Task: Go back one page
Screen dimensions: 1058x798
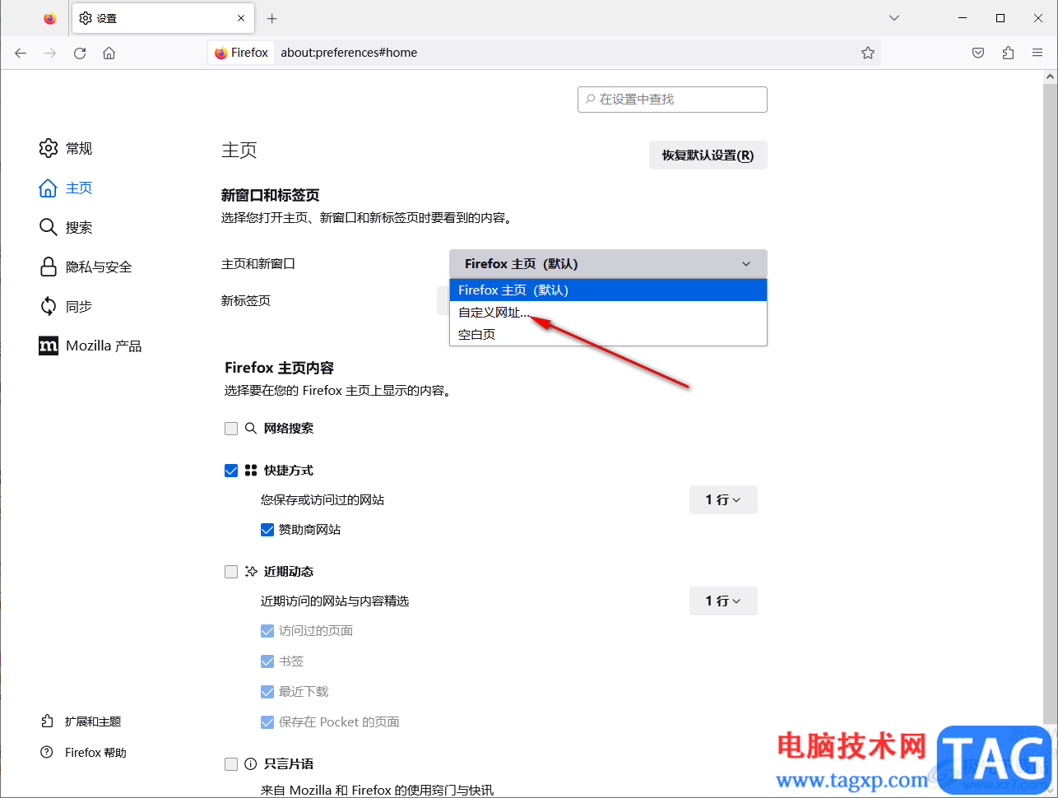Action: (21, 53)
